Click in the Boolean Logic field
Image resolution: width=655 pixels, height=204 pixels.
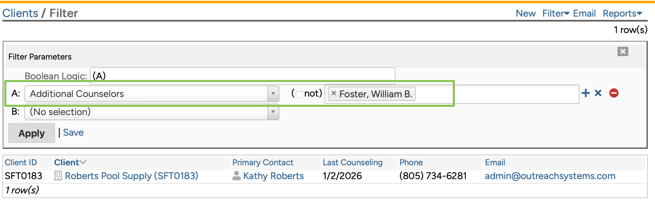tap(242, 76)
